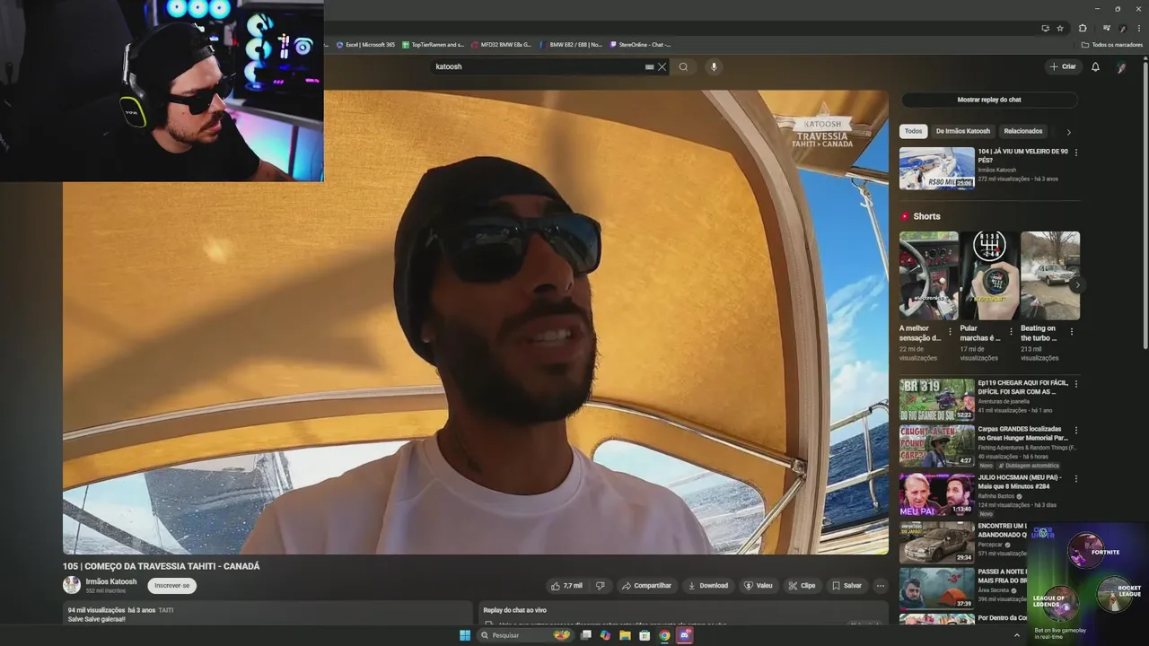Open options for 'Julio Hocsman' video
1149x646 pixels.
pyautogui.click(x=1076, y=478)
